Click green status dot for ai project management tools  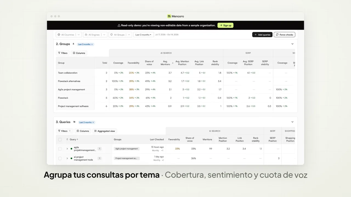point(72,158)
